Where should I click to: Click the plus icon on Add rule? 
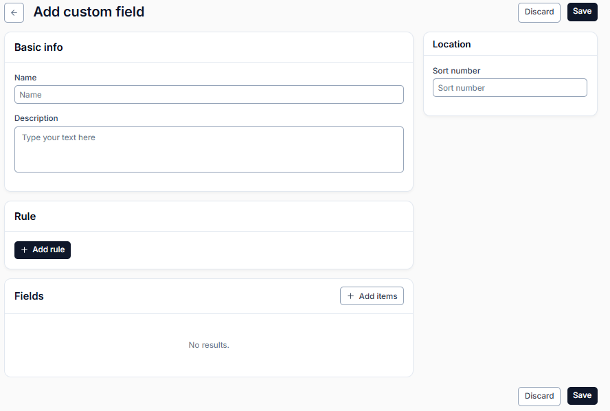[24, 250]
